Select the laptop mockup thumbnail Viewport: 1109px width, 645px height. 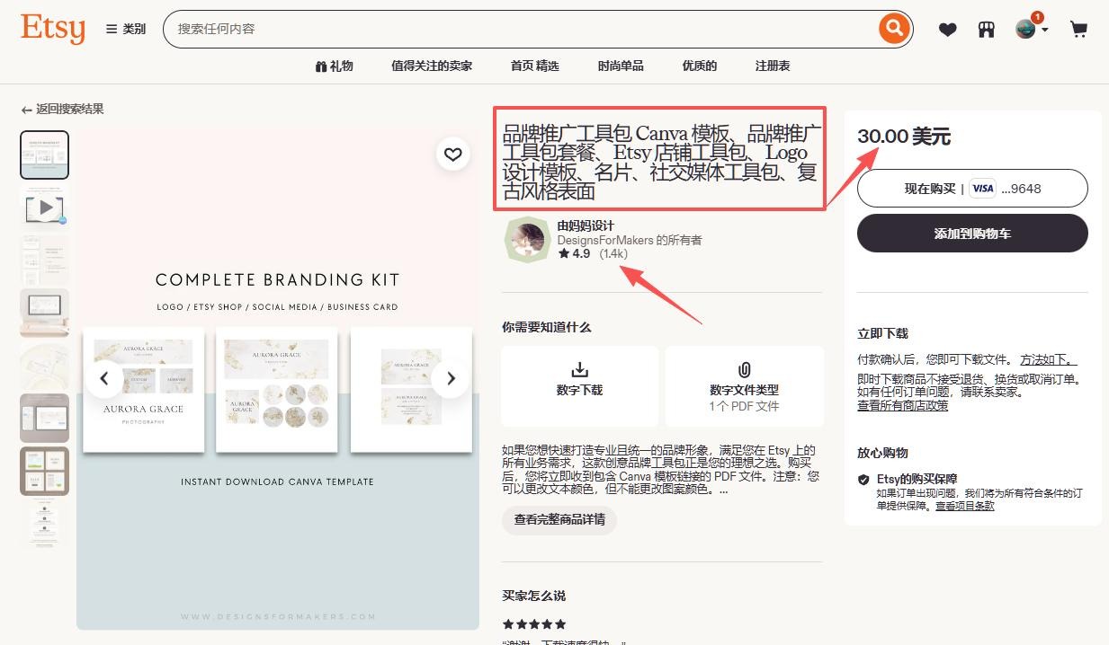45,313
